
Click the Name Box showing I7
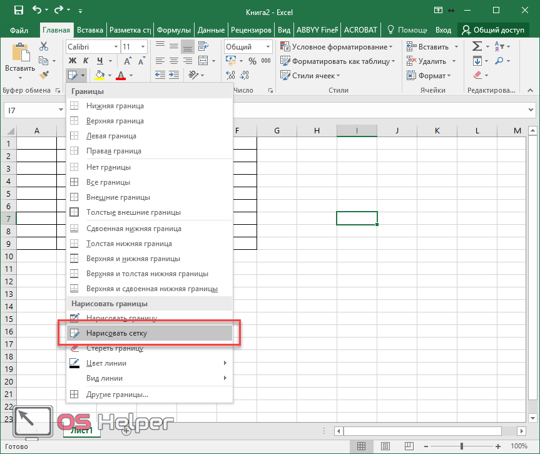31,110
